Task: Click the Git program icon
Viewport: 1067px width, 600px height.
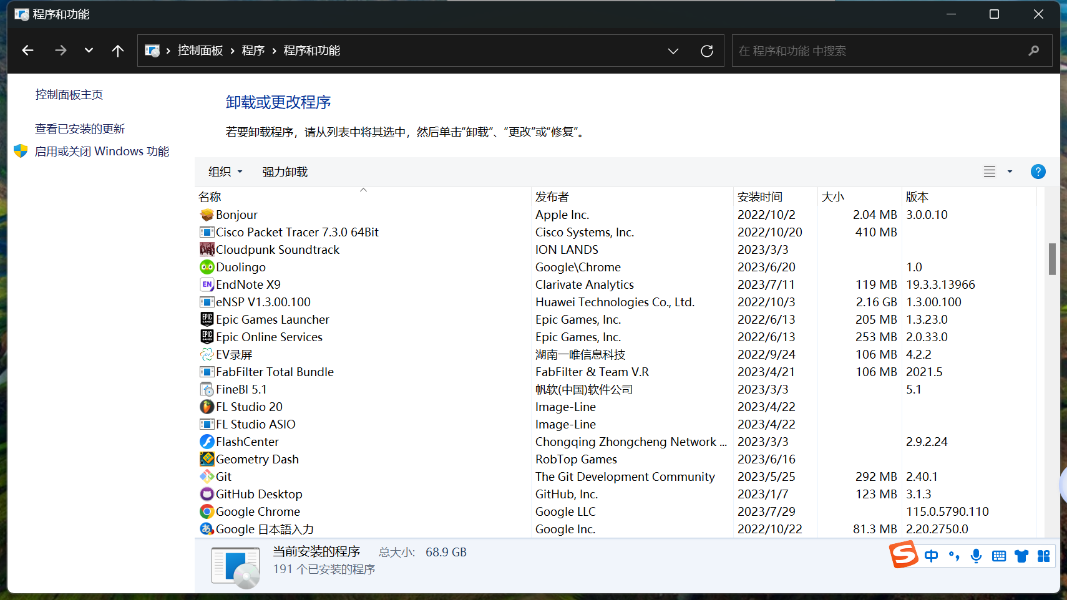Action: (207, 477)
